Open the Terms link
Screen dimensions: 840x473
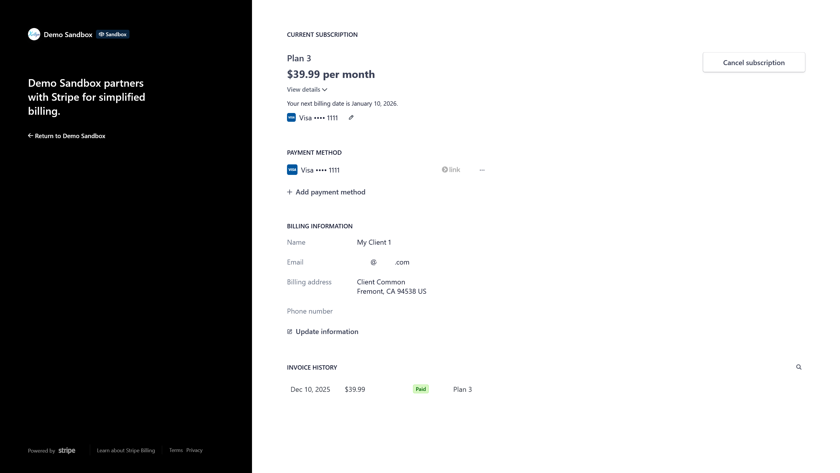[x=176, y=450]
